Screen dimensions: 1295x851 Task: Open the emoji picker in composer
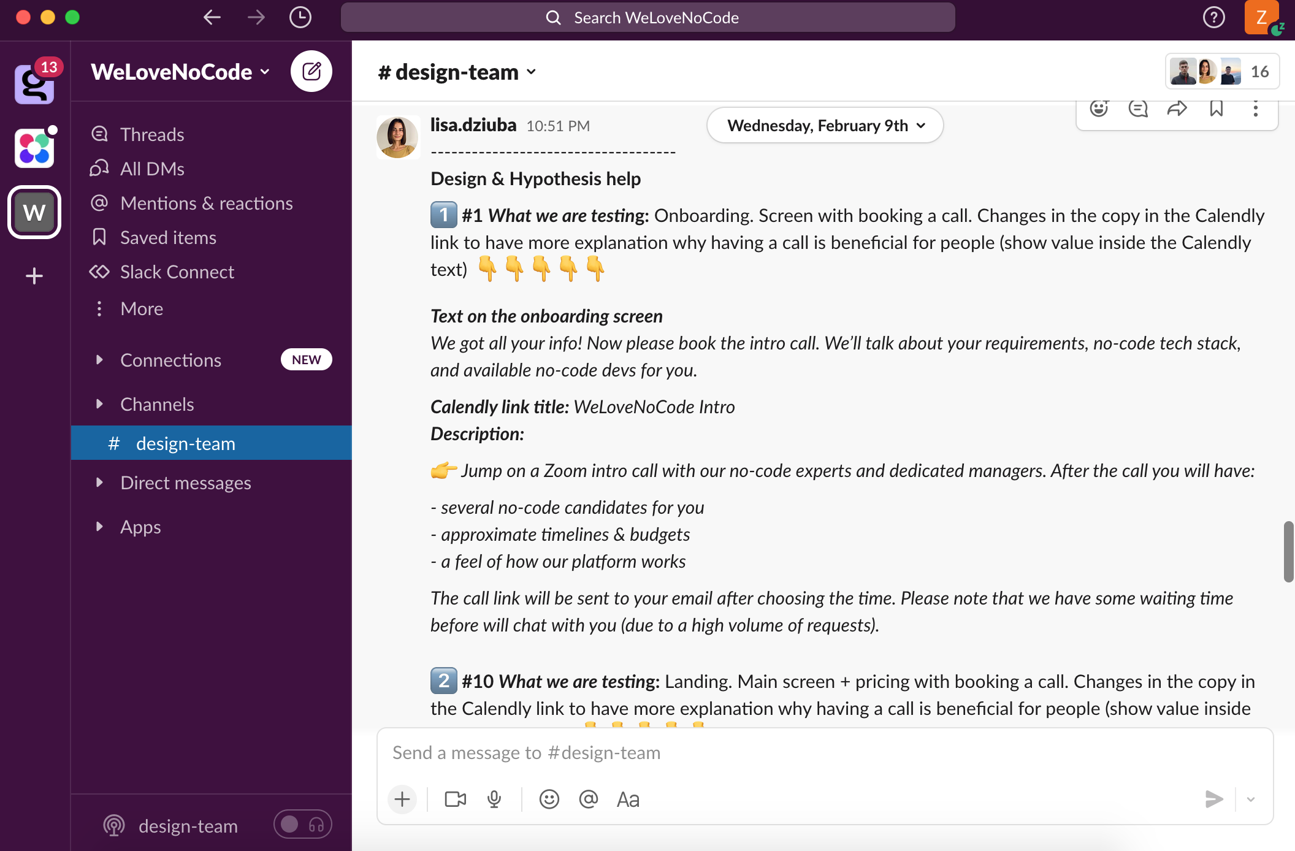[x=549, y=799]
